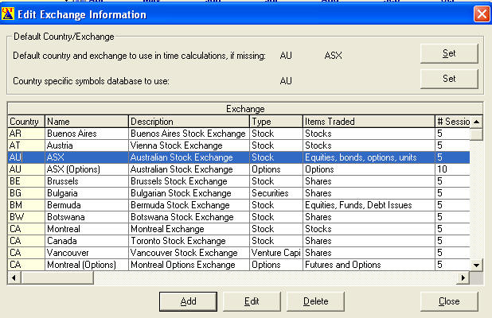Select the Brussels exchange name
The image size is (492, 318).
click(x=87, y=181)
